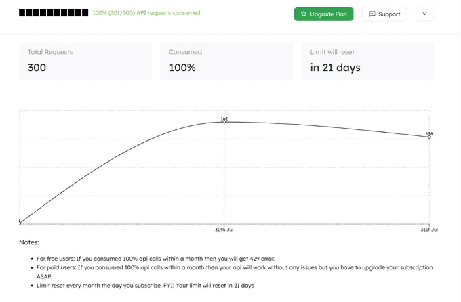Image resolution: width=461 pixels, height=302 pixels.
Task: Click the Upgrade Plan button
Action: pyautogui.click(x=323, y=14)
